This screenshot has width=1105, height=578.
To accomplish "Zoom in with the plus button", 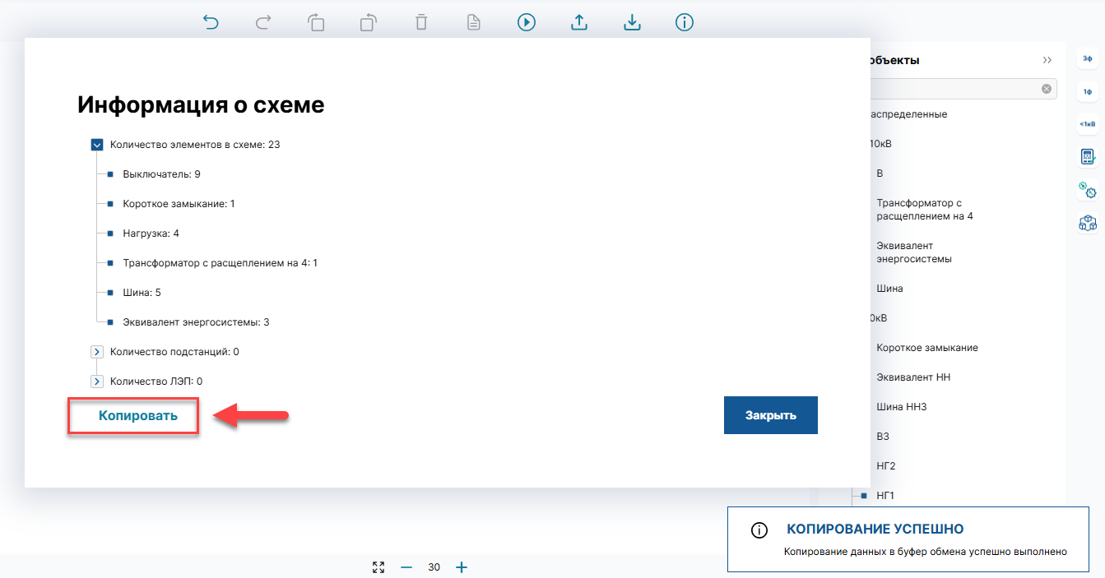I will pos(462,567).
